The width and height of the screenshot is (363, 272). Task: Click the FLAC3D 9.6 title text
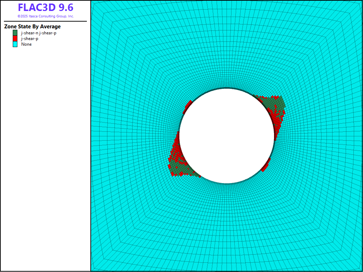coord(45,8)
